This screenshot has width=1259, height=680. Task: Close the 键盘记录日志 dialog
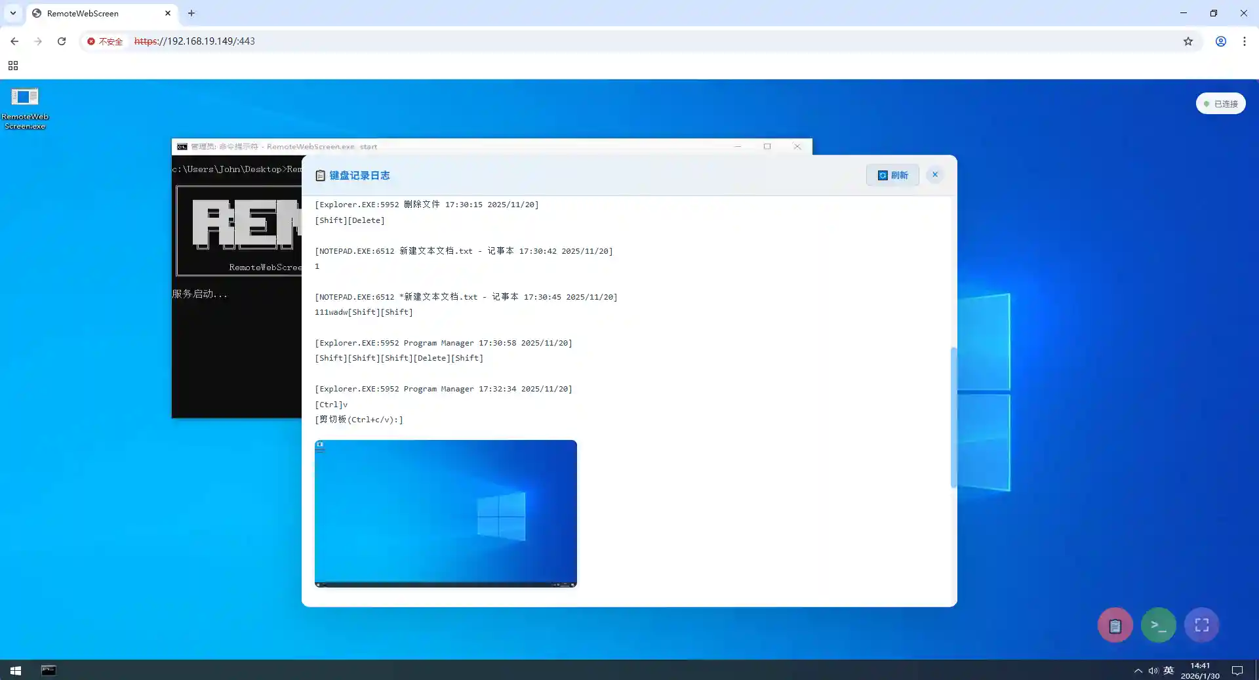(x=934, y=174)
